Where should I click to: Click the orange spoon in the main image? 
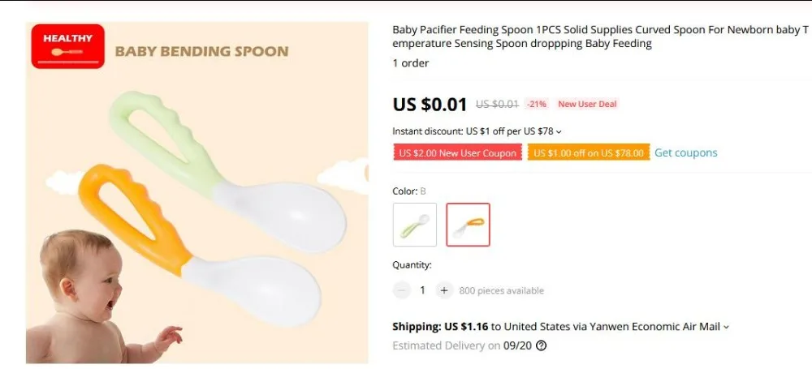(200, 245)
